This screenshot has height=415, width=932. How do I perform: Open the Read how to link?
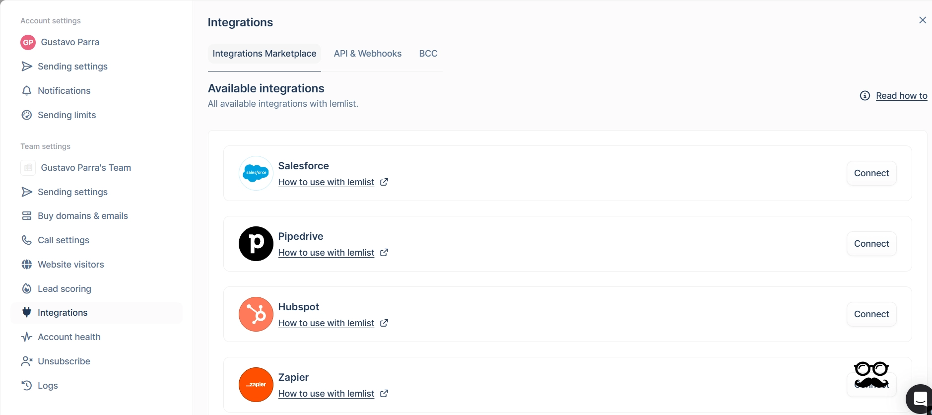click(x=901, y=95)
